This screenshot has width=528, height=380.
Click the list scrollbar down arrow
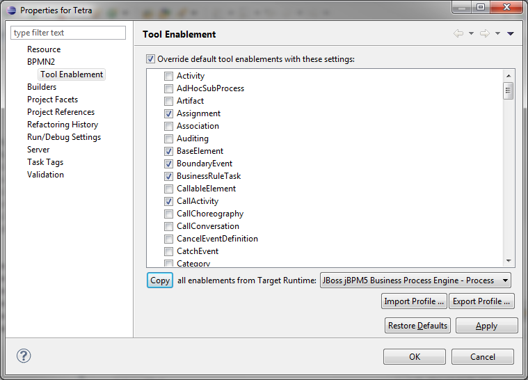509,261
